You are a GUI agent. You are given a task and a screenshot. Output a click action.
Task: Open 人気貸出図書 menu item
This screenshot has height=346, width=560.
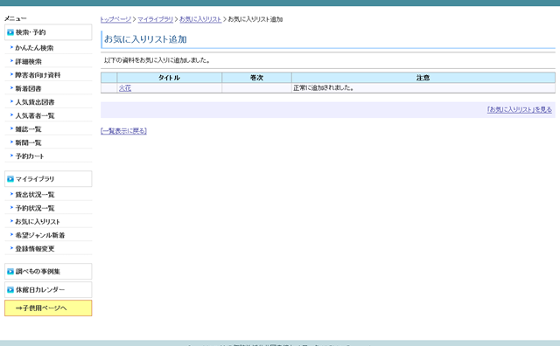(35, 102)
